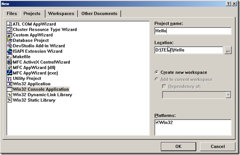Click the 'Utility Project' entry text
The height and width of the screenshot is (155, 240).
pos(27,79)
